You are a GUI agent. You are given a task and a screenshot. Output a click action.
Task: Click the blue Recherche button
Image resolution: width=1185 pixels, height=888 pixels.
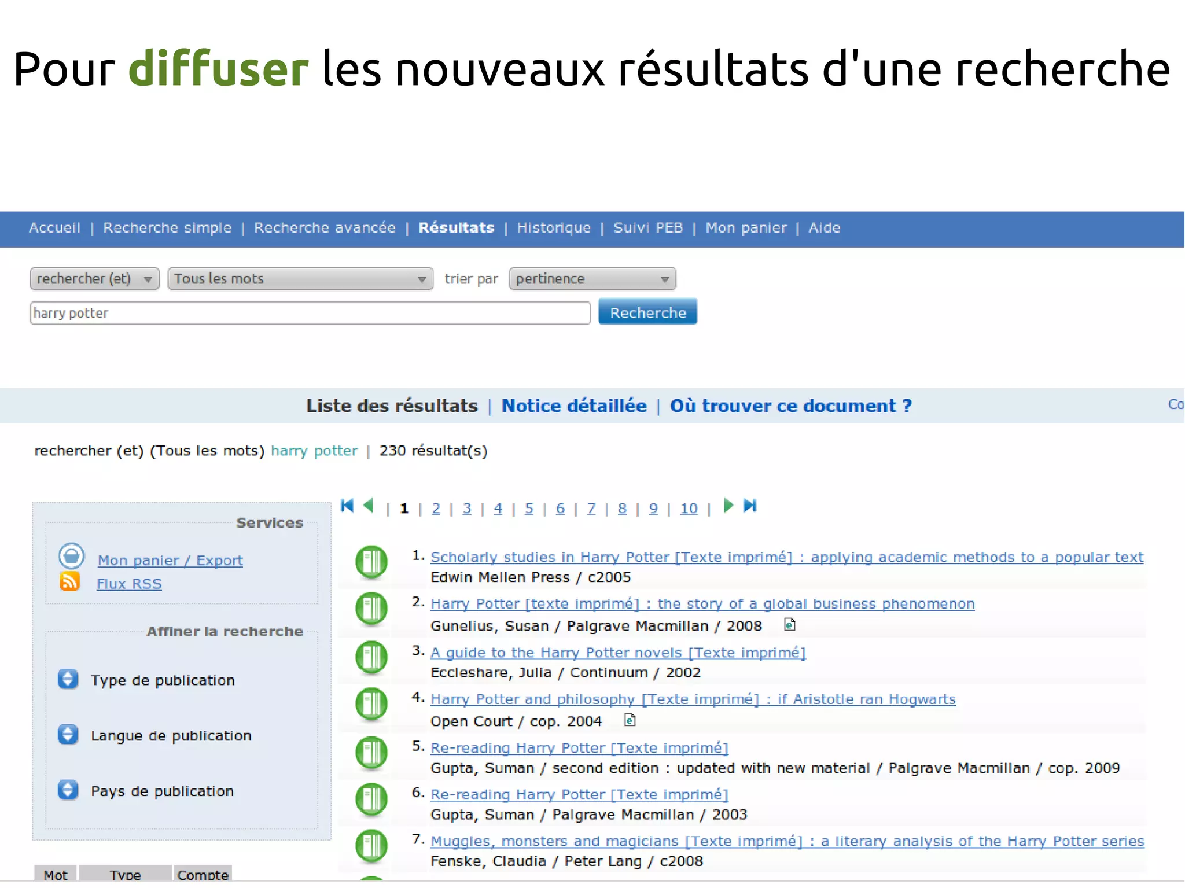pos(647,312)
